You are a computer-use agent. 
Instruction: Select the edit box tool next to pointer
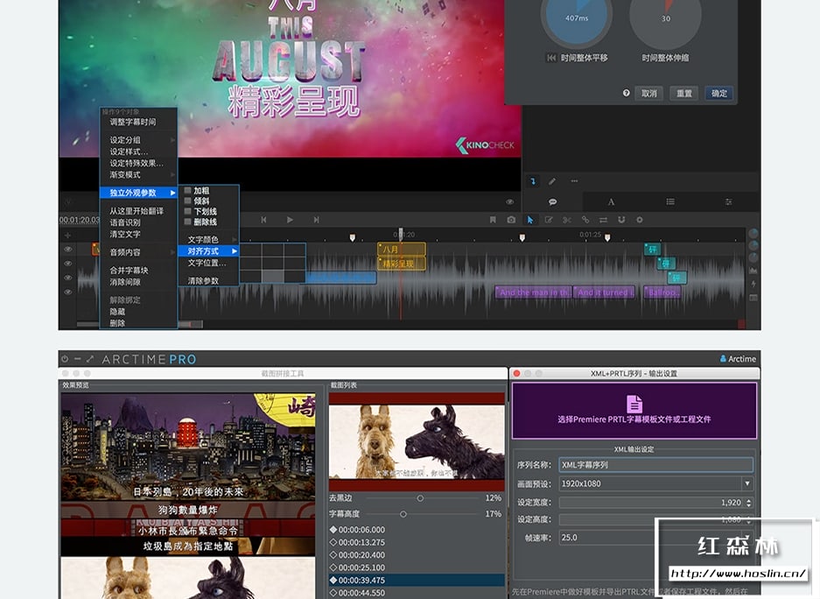point(549,220)
